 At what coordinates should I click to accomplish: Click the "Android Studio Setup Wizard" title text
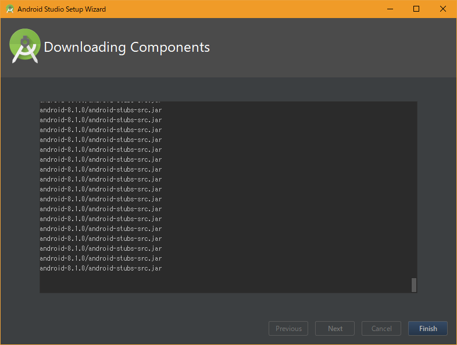(x=62, y=9)
